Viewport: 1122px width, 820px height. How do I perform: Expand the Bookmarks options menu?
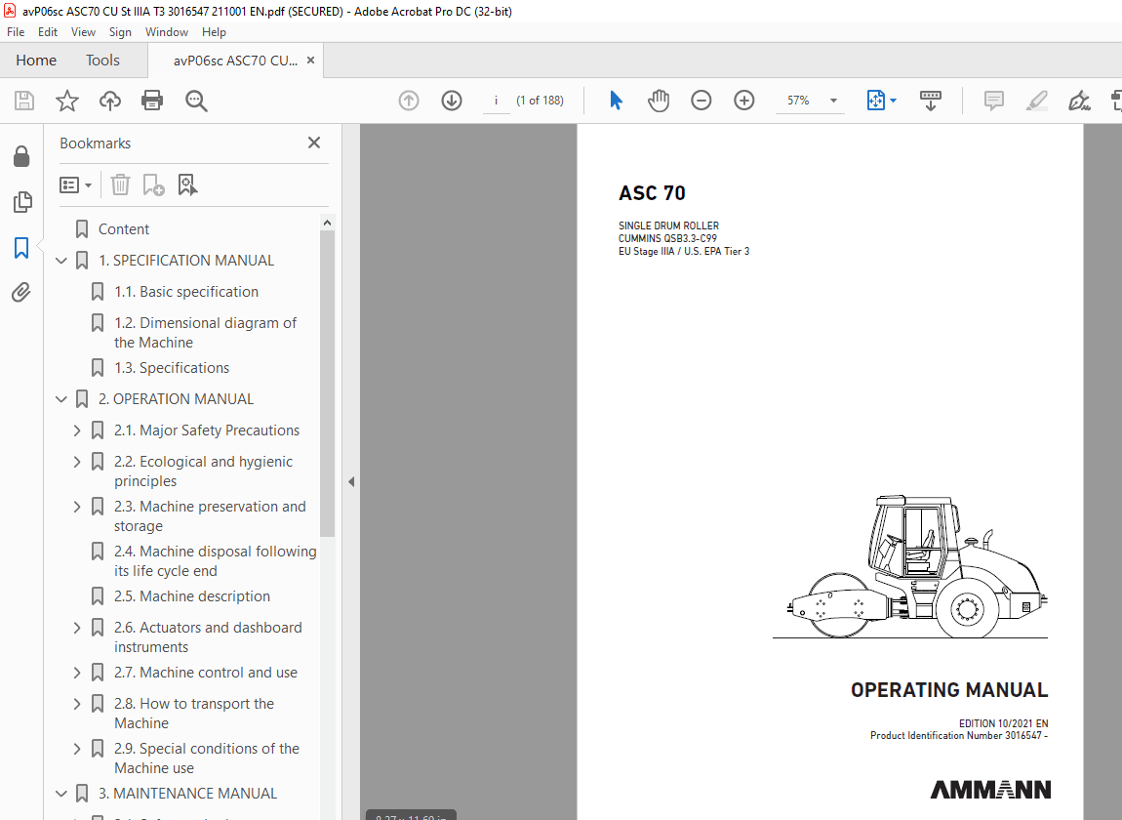76,184
